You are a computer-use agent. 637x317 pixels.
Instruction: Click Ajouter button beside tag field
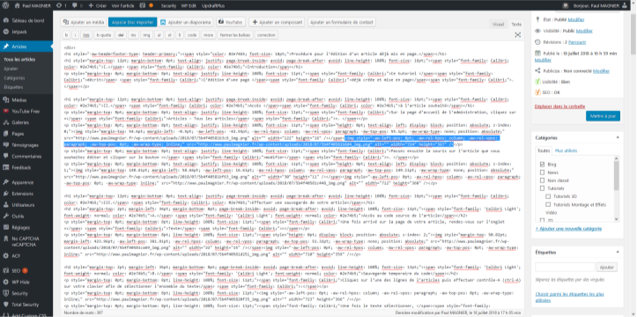click(x=607, y=268)
